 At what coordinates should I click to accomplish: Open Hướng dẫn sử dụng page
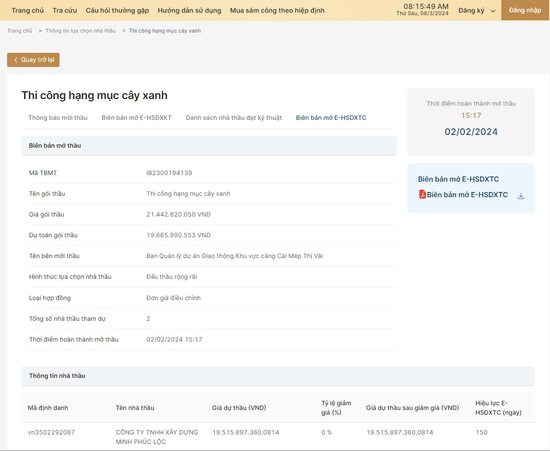coord(189,10)
